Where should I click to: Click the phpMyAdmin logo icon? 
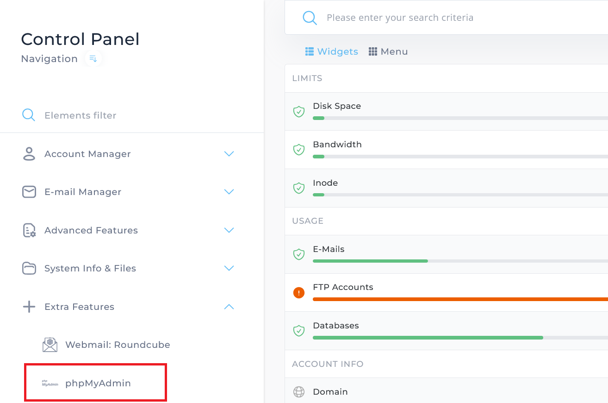pyautogui.click(x=50, y=383)
